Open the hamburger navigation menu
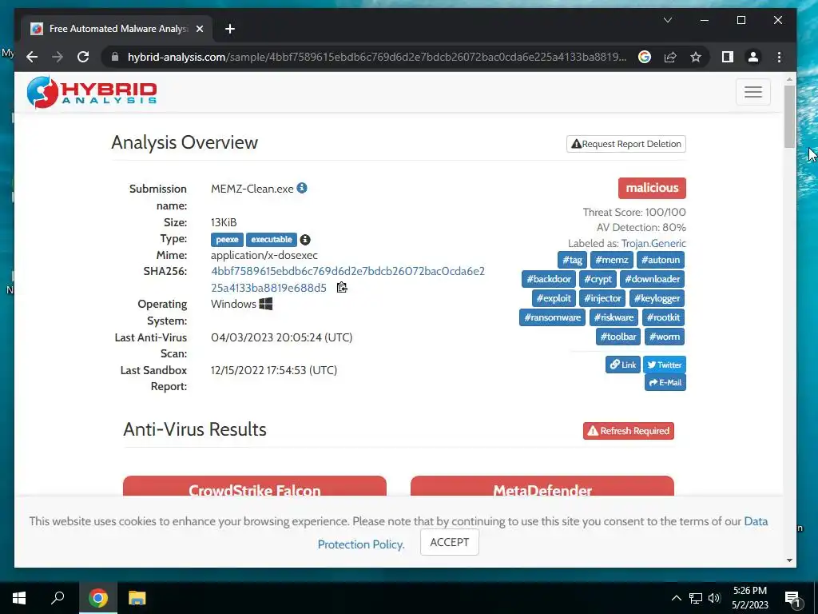Viewport: 818px width, 614px height. click(x=752, y=92)
